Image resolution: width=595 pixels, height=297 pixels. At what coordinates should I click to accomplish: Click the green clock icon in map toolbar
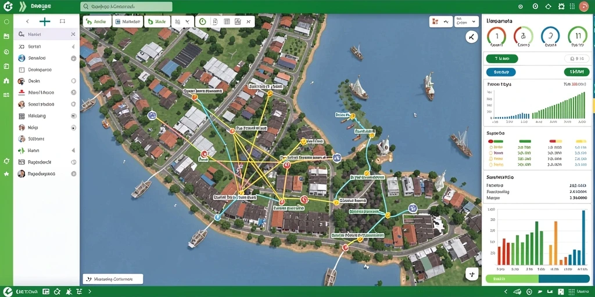pyautogui.click(x=203, y=21)
